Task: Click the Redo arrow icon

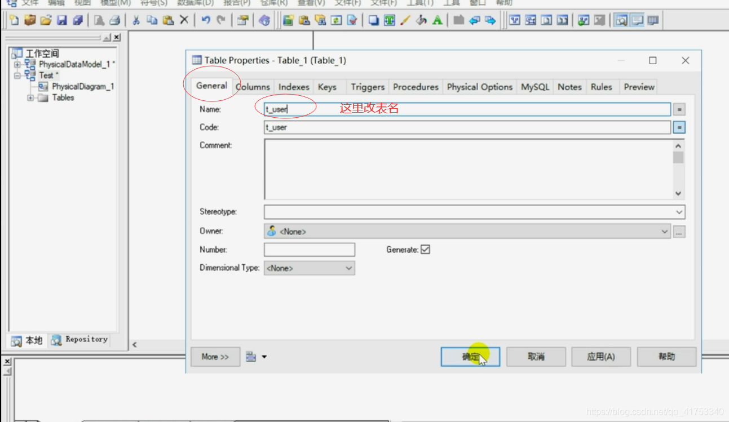Action: (x=221, y=20)
